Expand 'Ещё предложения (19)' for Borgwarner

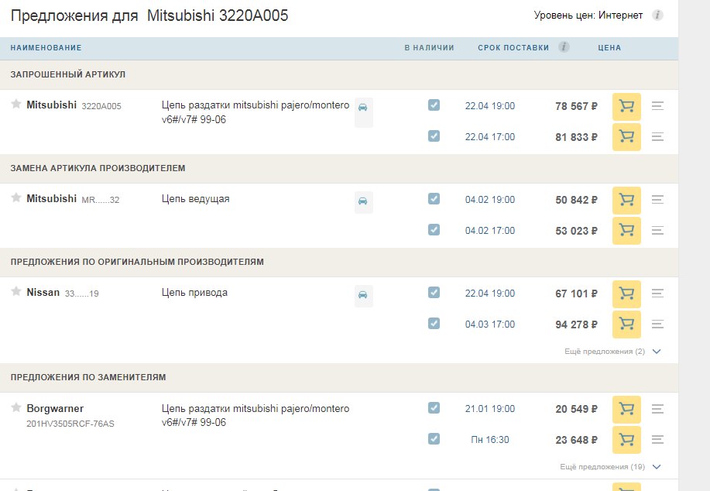click(610, 467)
